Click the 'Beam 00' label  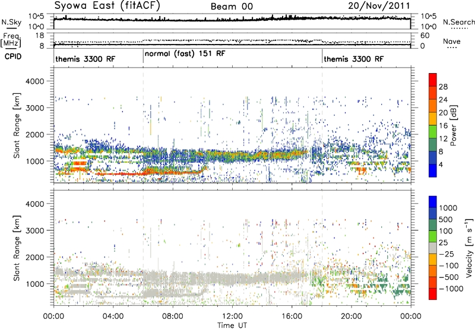coord(232,7)
